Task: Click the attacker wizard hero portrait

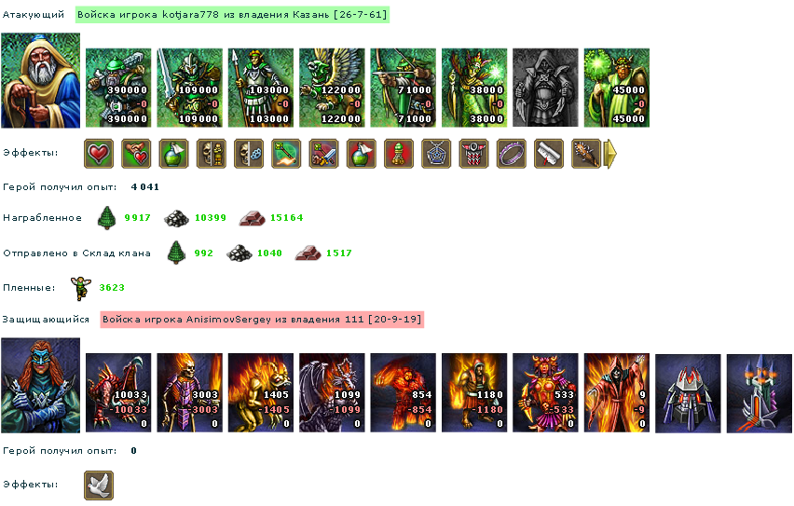Action: tap(40, 80)
